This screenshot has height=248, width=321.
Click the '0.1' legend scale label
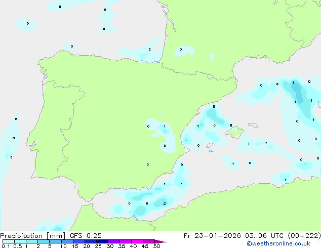pyautogui.click(x=6, y=246)
